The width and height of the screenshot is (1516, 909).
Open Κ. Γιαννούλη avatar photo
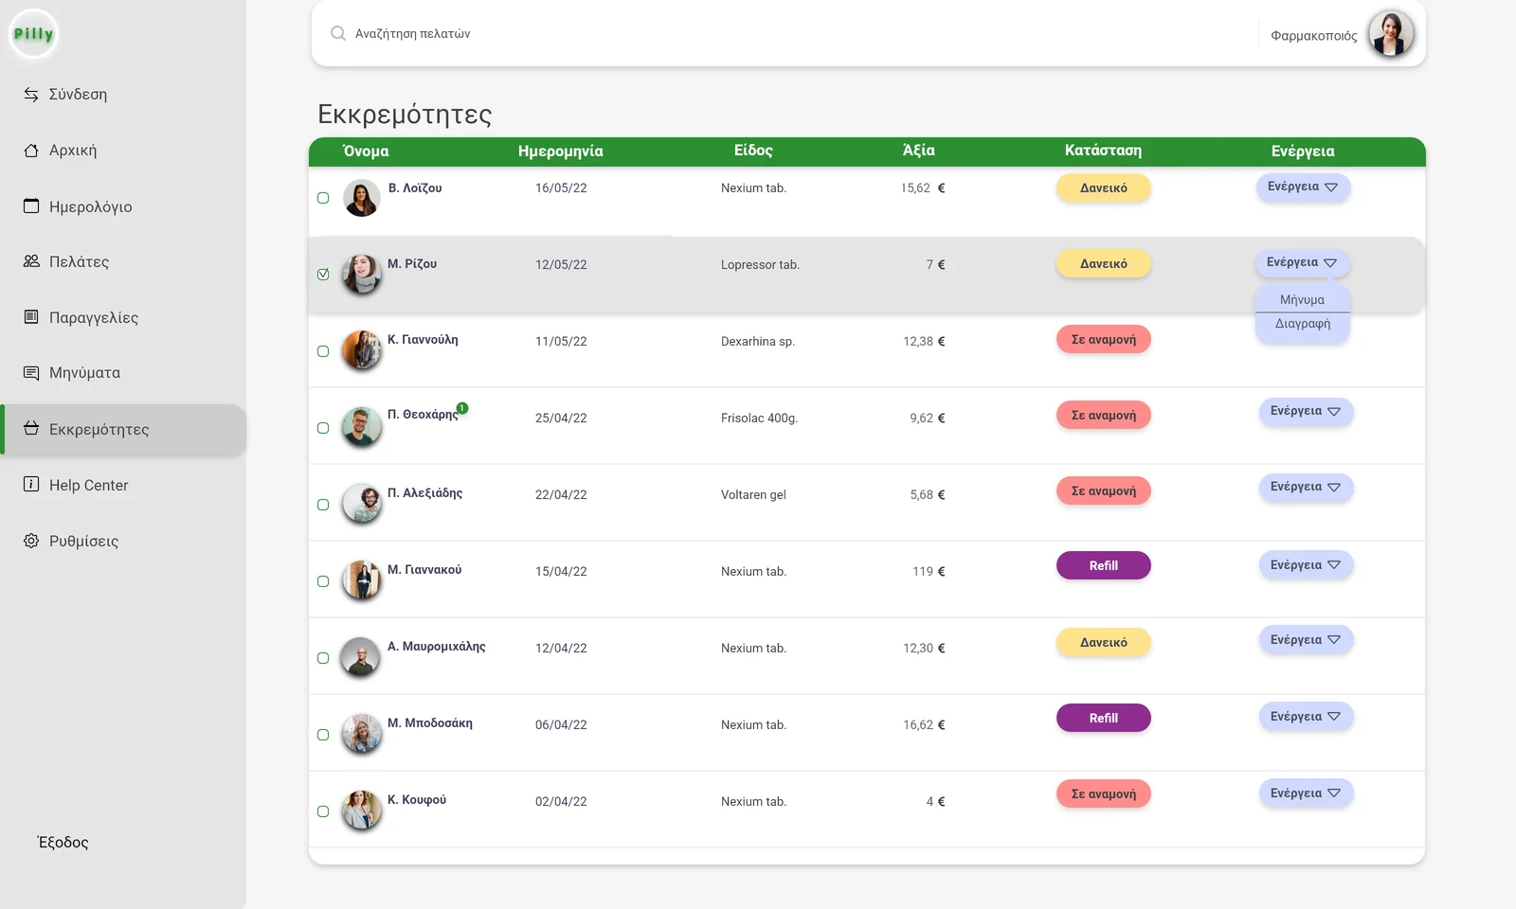(361, 350)
